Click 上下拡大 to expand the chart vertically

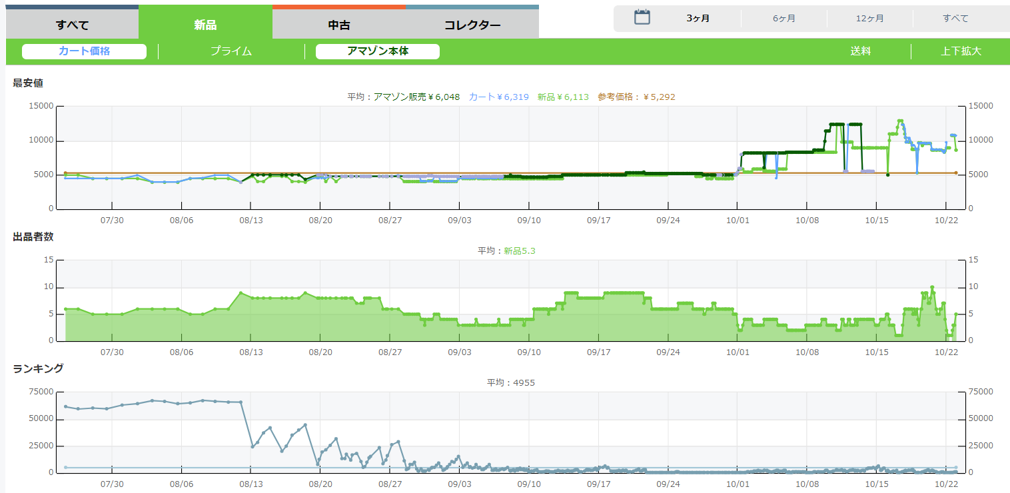[x=961, y=51]
